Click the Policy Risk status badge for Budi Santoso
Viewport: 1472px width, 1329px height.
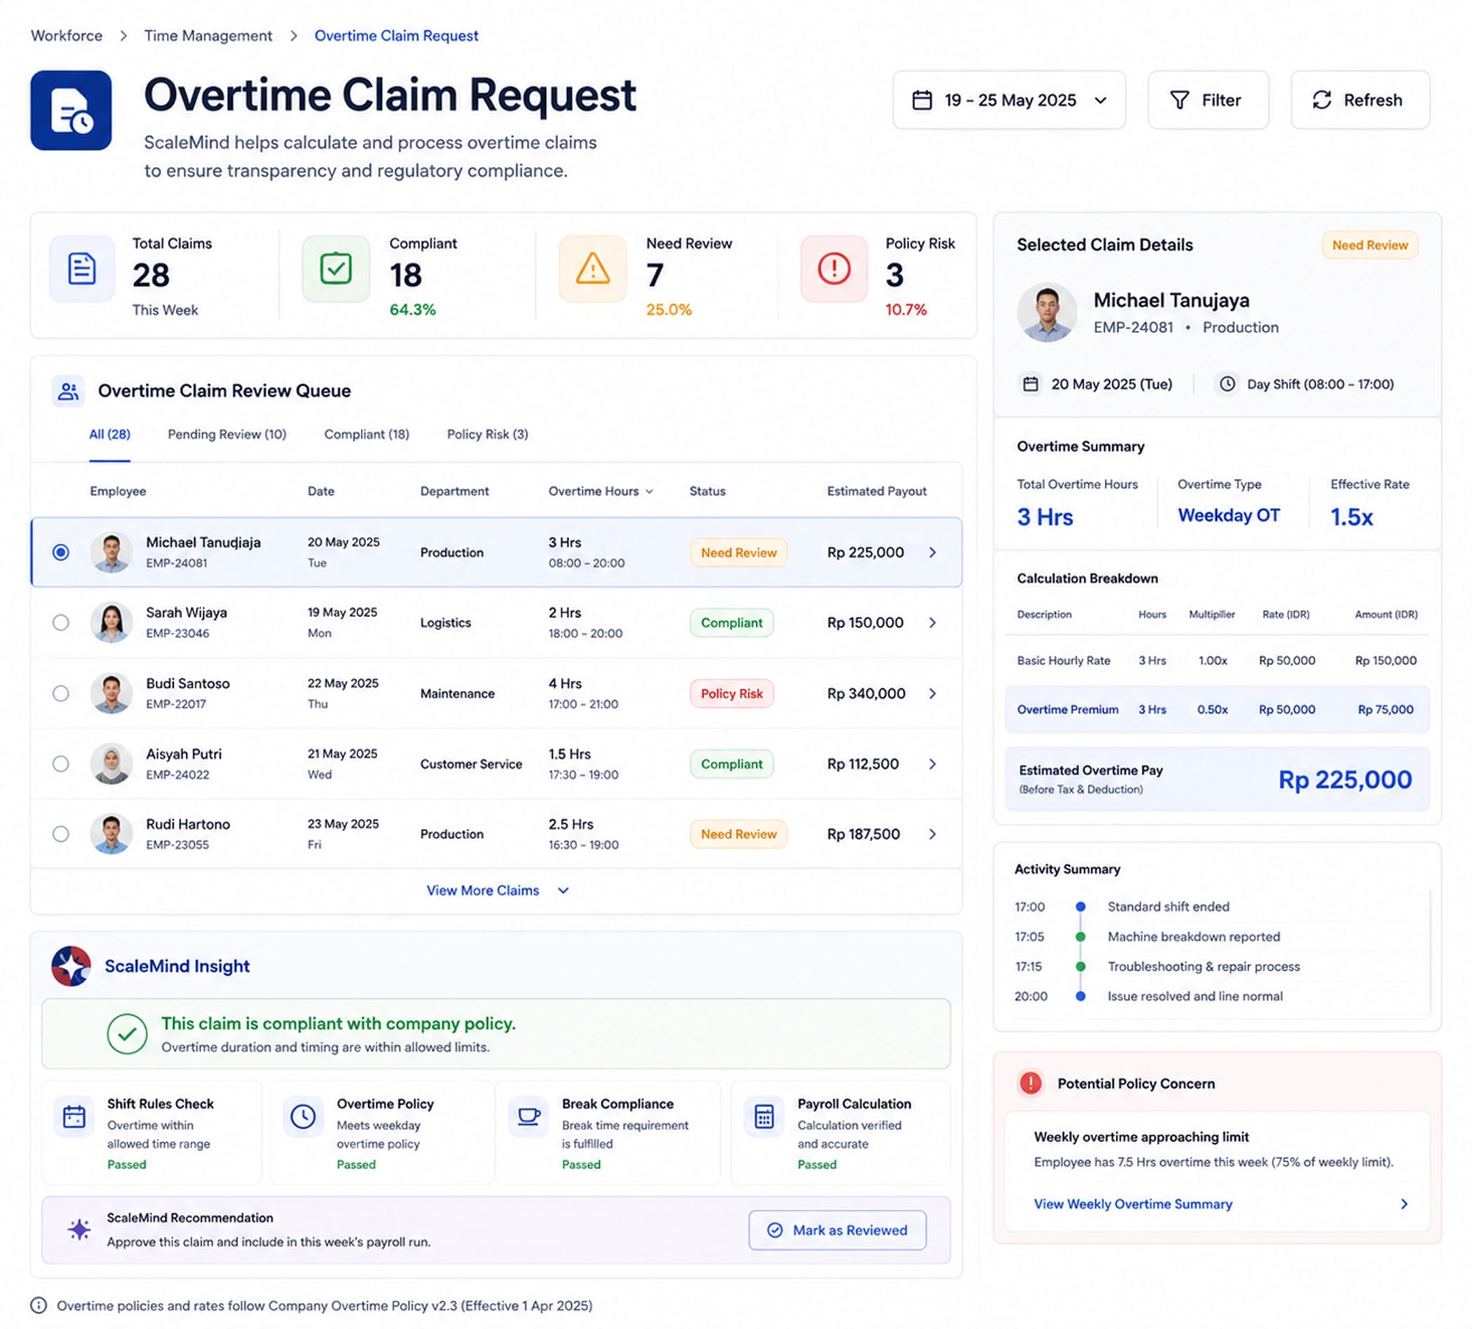[732, 693]
